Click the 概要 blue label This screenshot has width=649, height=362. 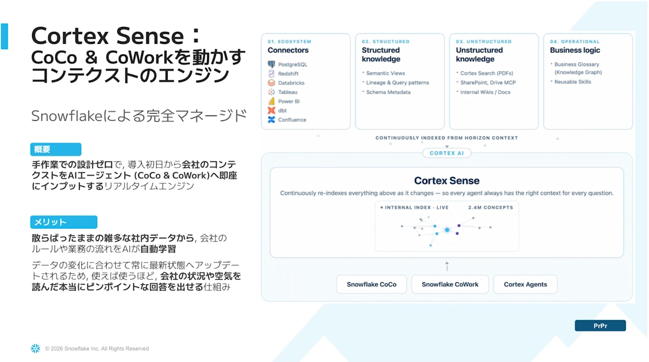point(56,149)
